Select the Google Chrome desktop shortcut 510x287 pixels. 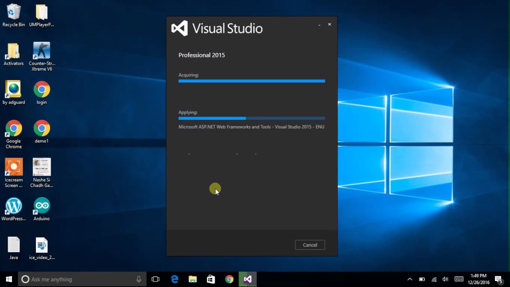coord(14,134)
